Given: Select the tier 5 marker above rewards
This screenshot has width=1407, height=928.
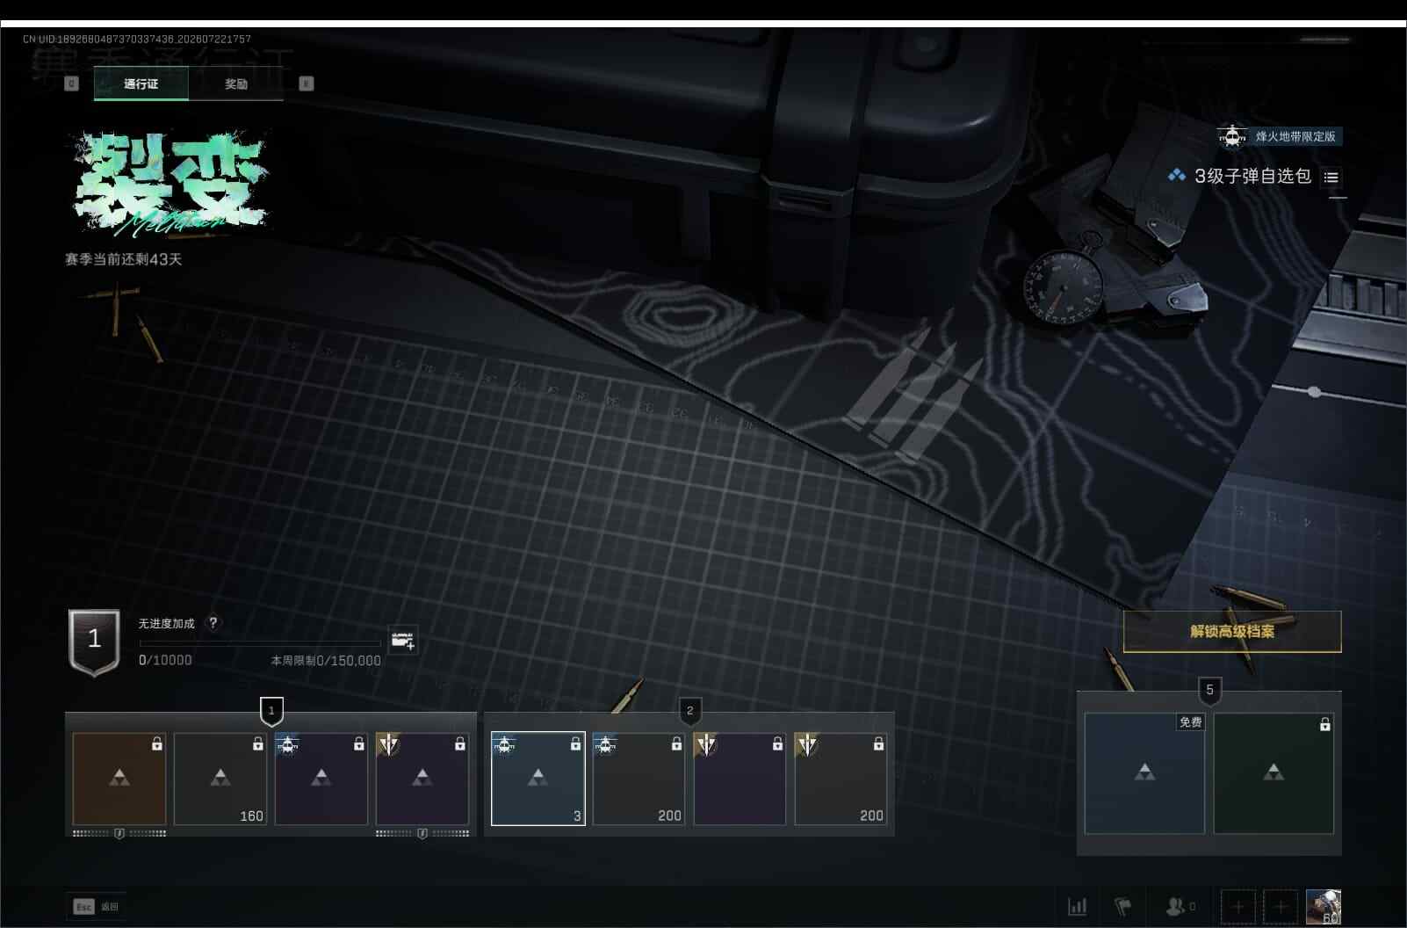Looking at the screenshot, I should point(1209,690).
